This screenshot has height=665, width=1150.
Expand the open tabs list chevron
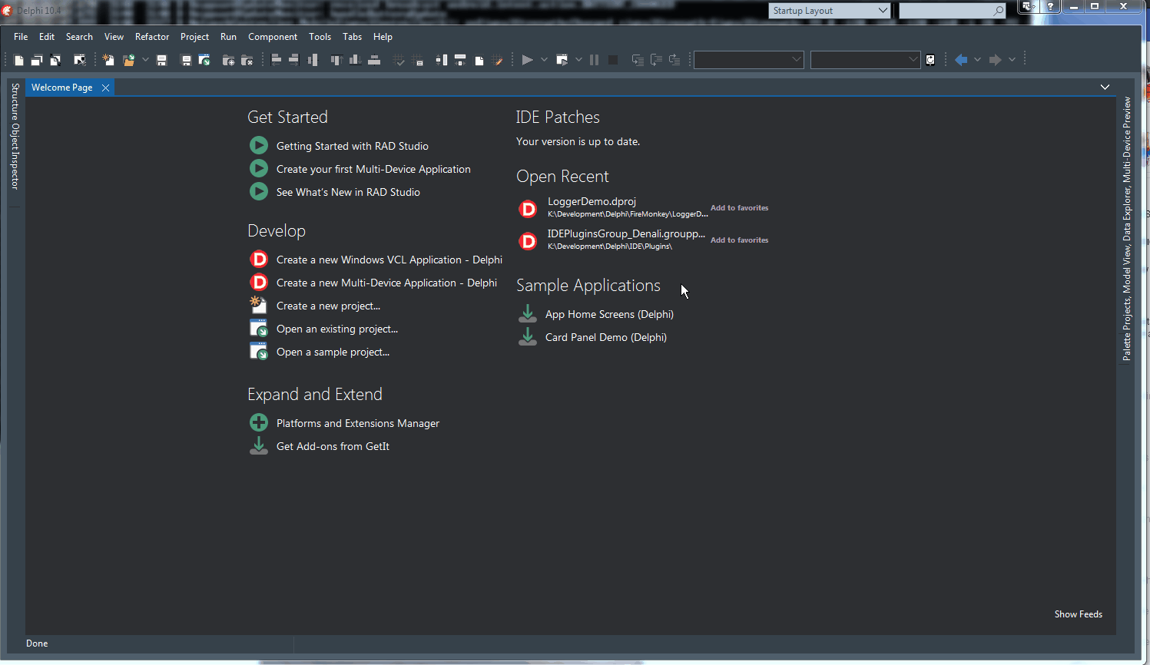[x=1105, y=88]
